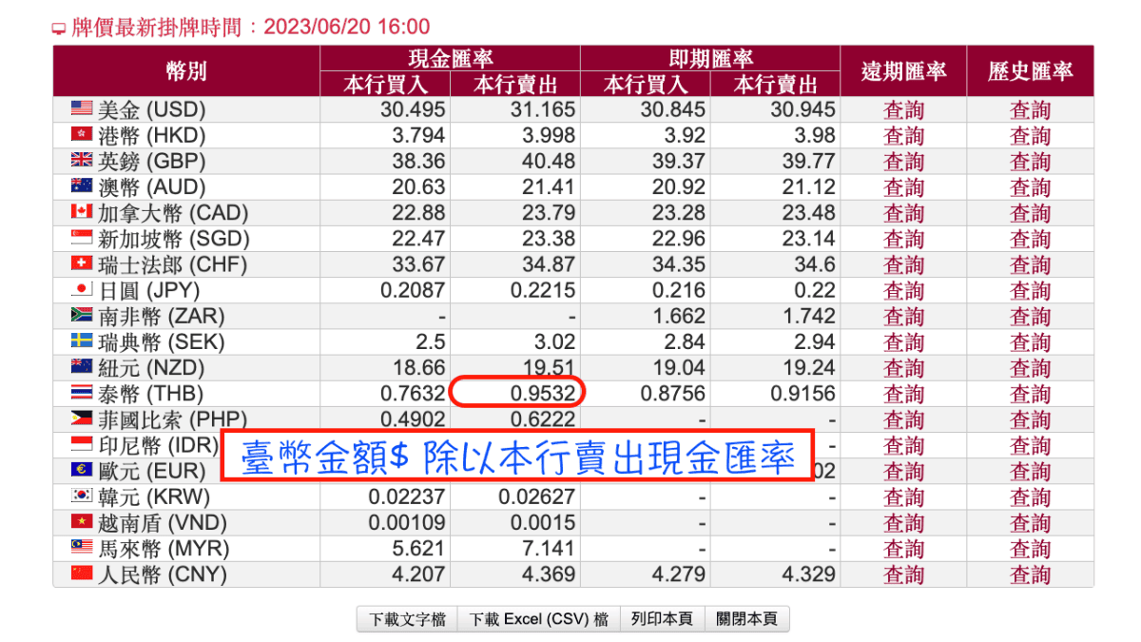This screenshot has width=1141, height=642.
Task: Open 查詢 for USD historical rates
Action: pyautogui.click(x=1030, y=109)
